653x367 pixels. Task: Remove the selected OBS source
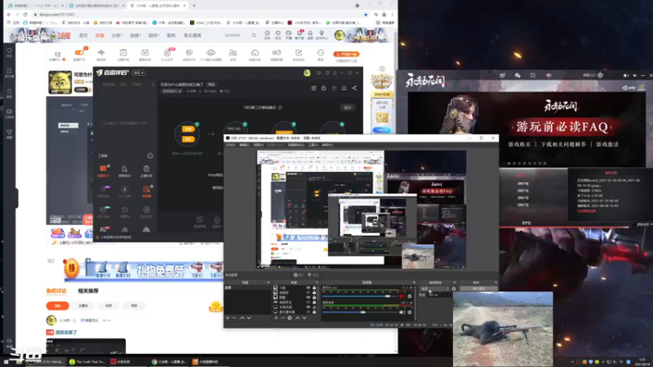(x=282, y=318)
